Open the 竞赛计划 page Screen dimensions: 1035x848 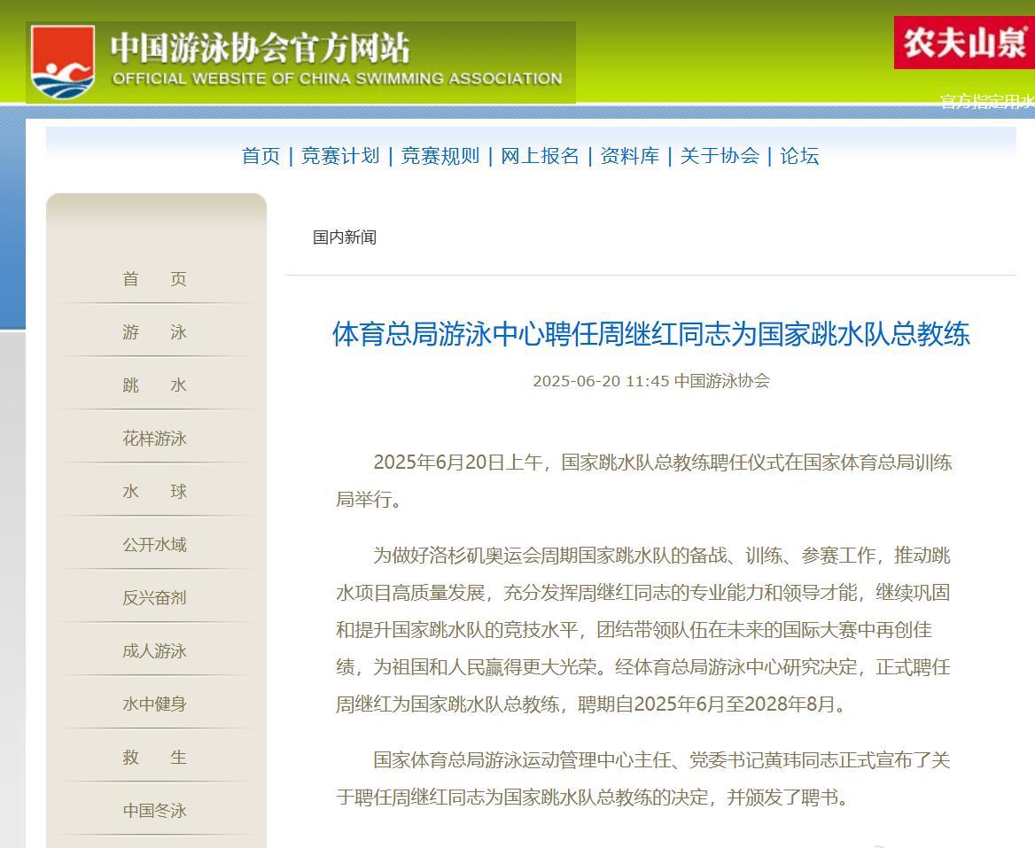click(x=343, y=156)
